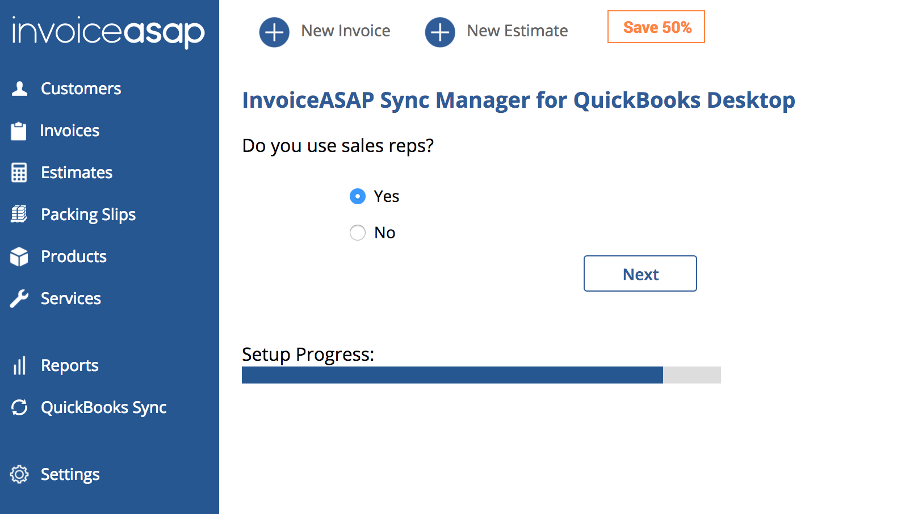Click the Packing Slips stacked papers icon
The width and height of the screenshot is (897, 514).
pos(19,214)
